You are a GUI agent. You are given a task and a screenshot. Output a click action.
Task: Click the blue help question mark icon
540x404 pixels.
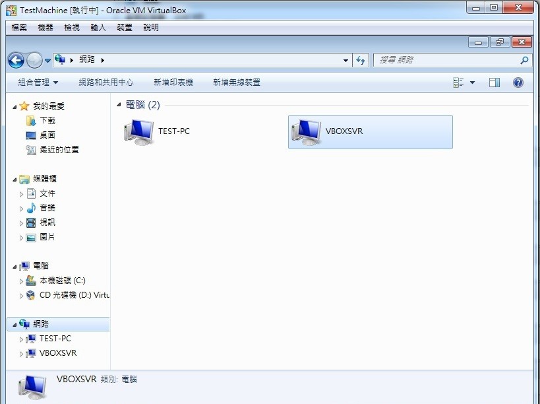click(518, 83)
